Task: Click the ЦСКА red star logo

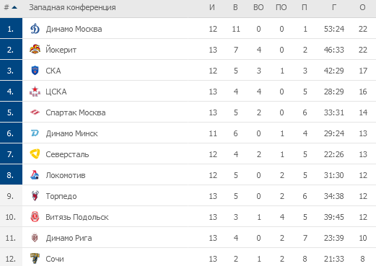Action: coord(35,92)
